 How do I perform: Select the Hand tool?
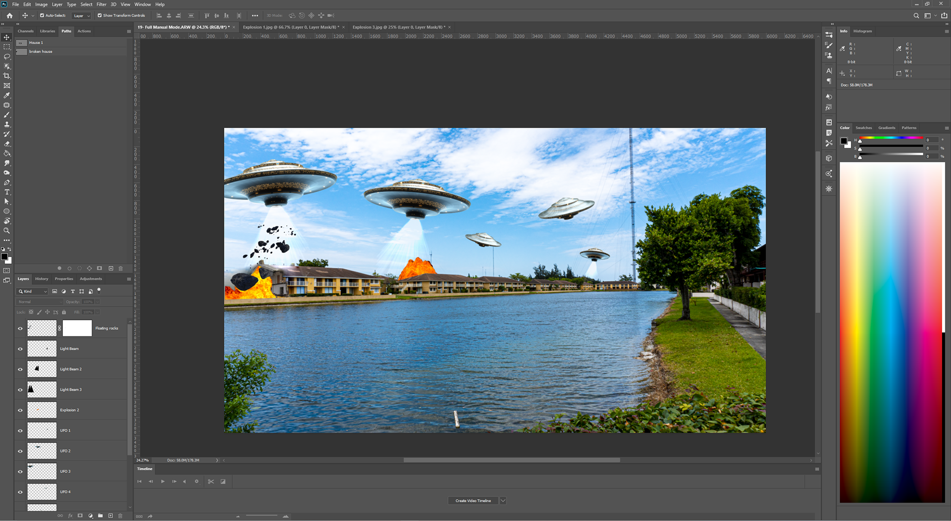click(7, 221)
